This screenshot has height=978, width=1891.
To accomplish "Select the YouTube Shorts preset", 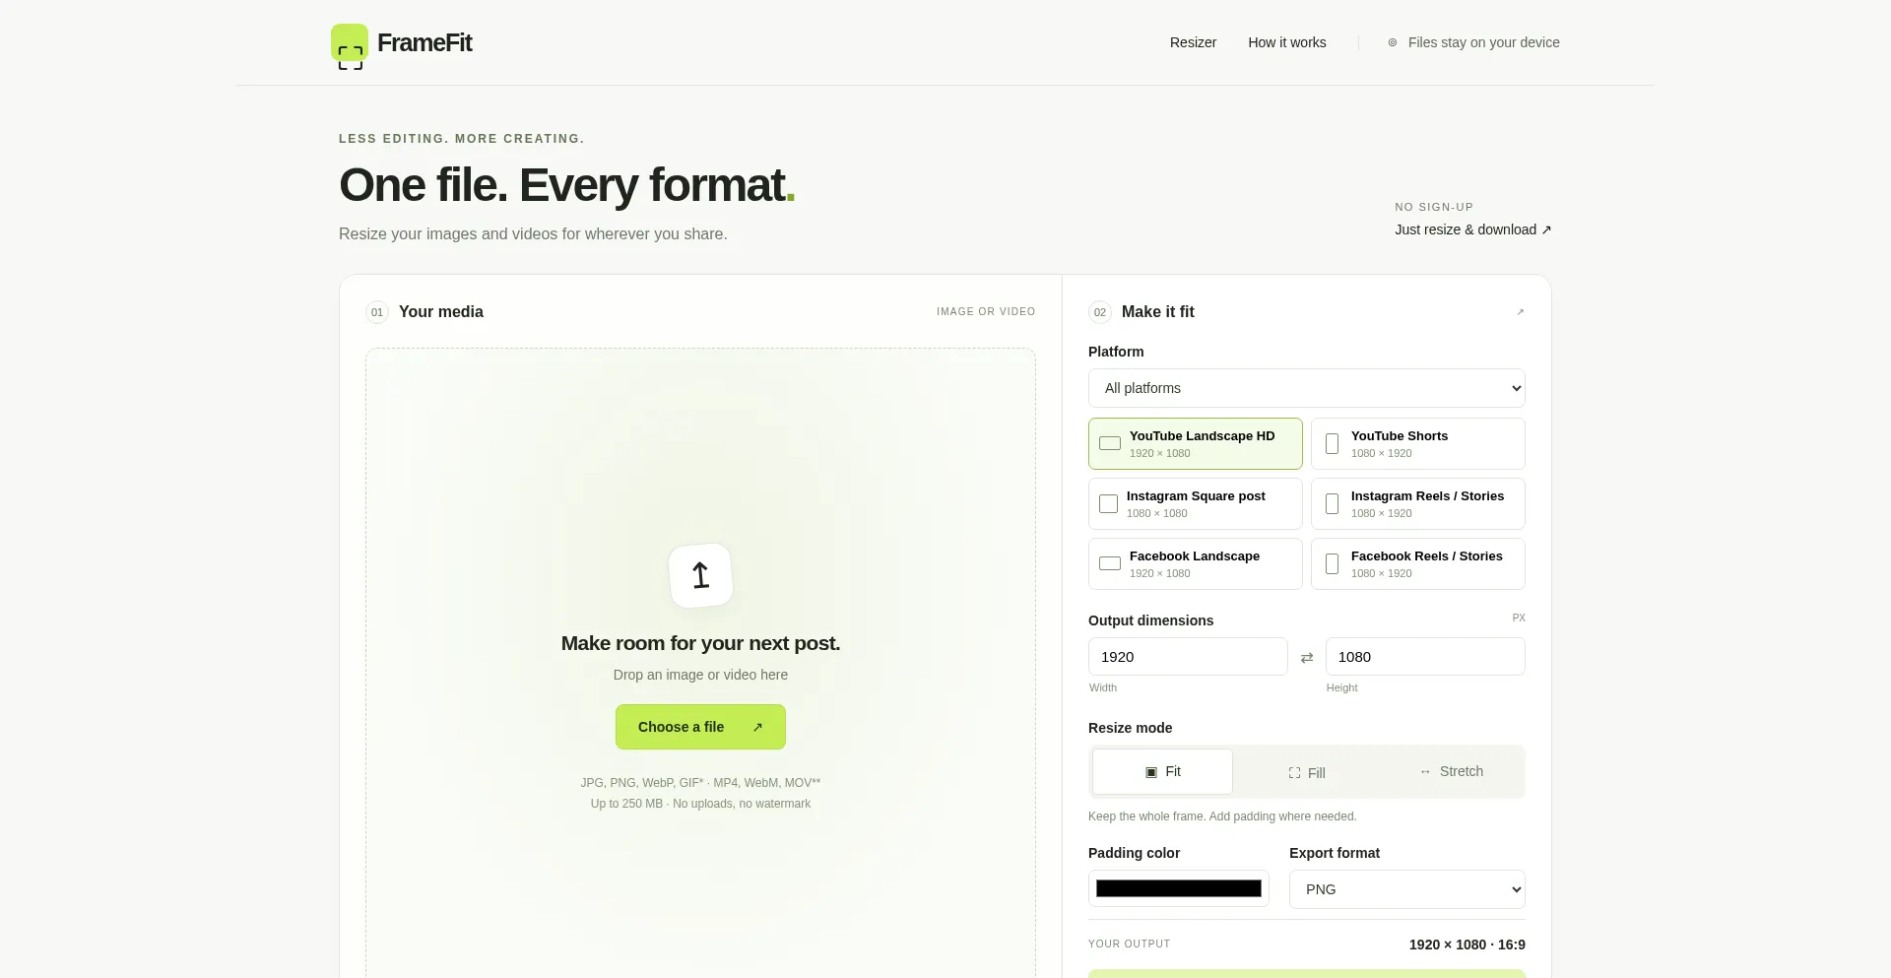I will (x=1418, y=443).
